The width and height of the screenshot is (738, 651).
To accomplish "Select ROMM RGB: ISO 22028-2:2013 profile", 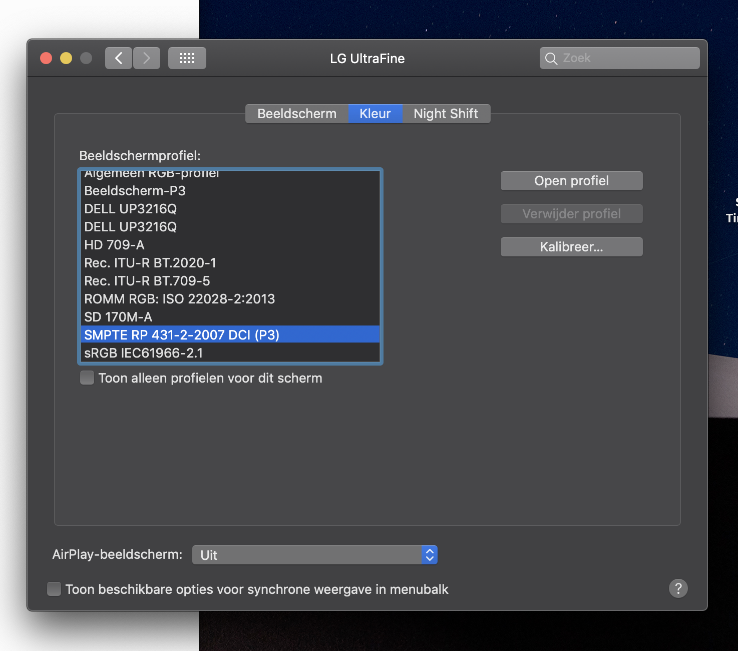I will click(x=230, y=299).
